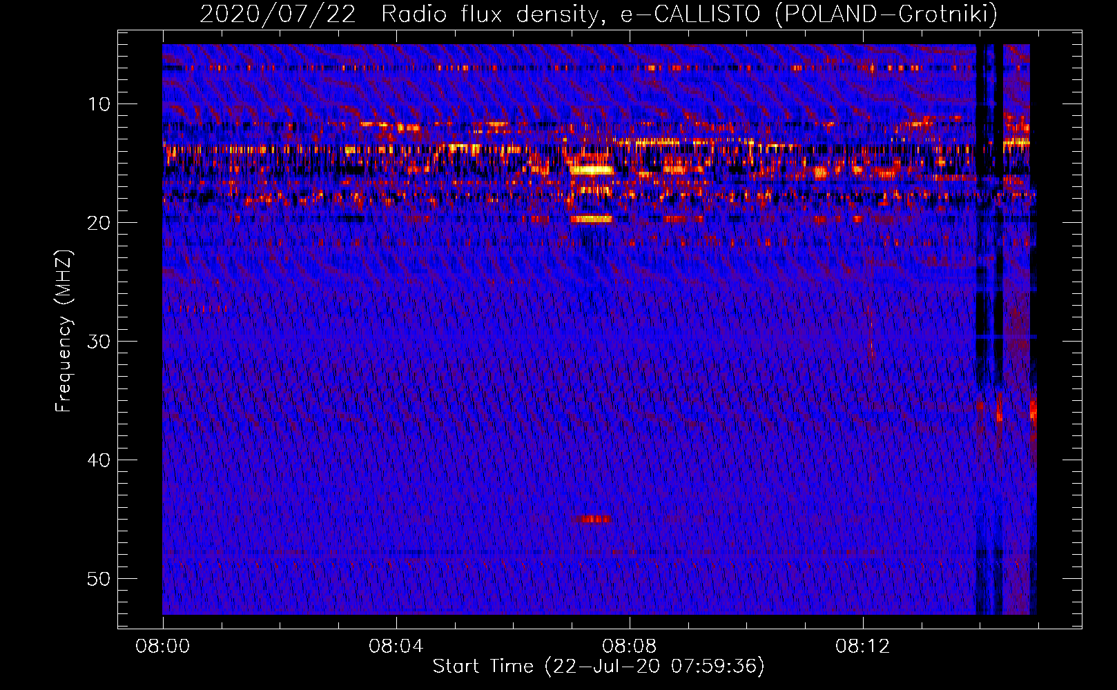The height and width of the screenshot is (690, 1117).
Task: Click the 40 MHz frequency tick label
Action: (99, 460)
